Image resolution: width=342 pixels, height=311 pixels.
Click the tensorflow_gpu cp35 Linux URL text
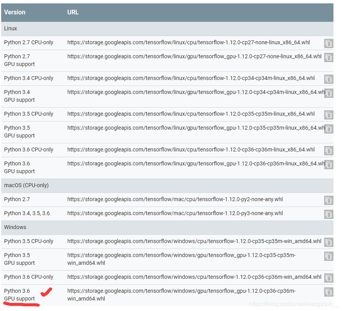coord(196,128)
